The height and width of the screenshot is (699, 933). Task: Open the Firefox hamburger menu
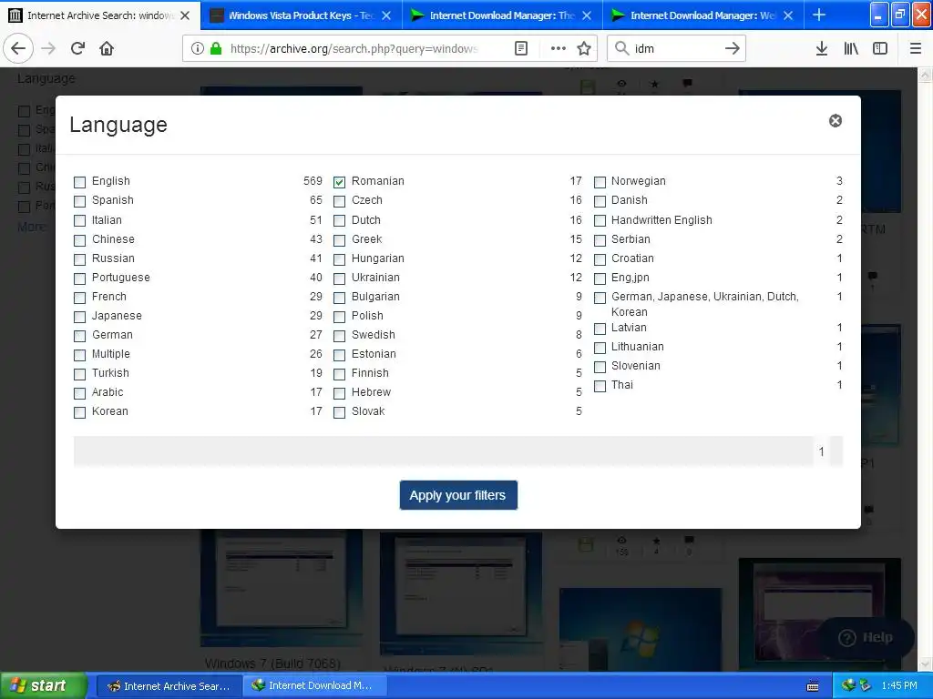click(x=916, y=48)
